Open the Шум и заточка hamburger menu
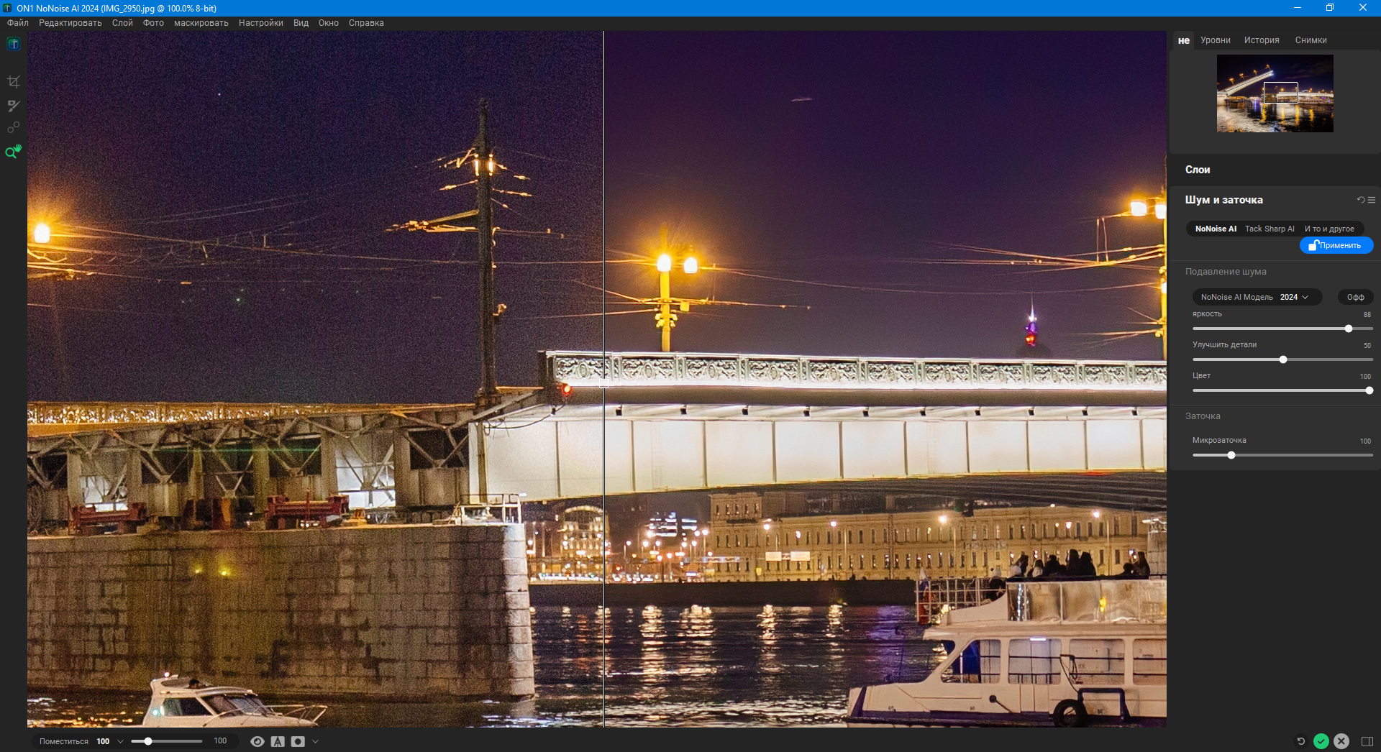1381x752 pixels. pyautogui.click(x=1372, y=200)
